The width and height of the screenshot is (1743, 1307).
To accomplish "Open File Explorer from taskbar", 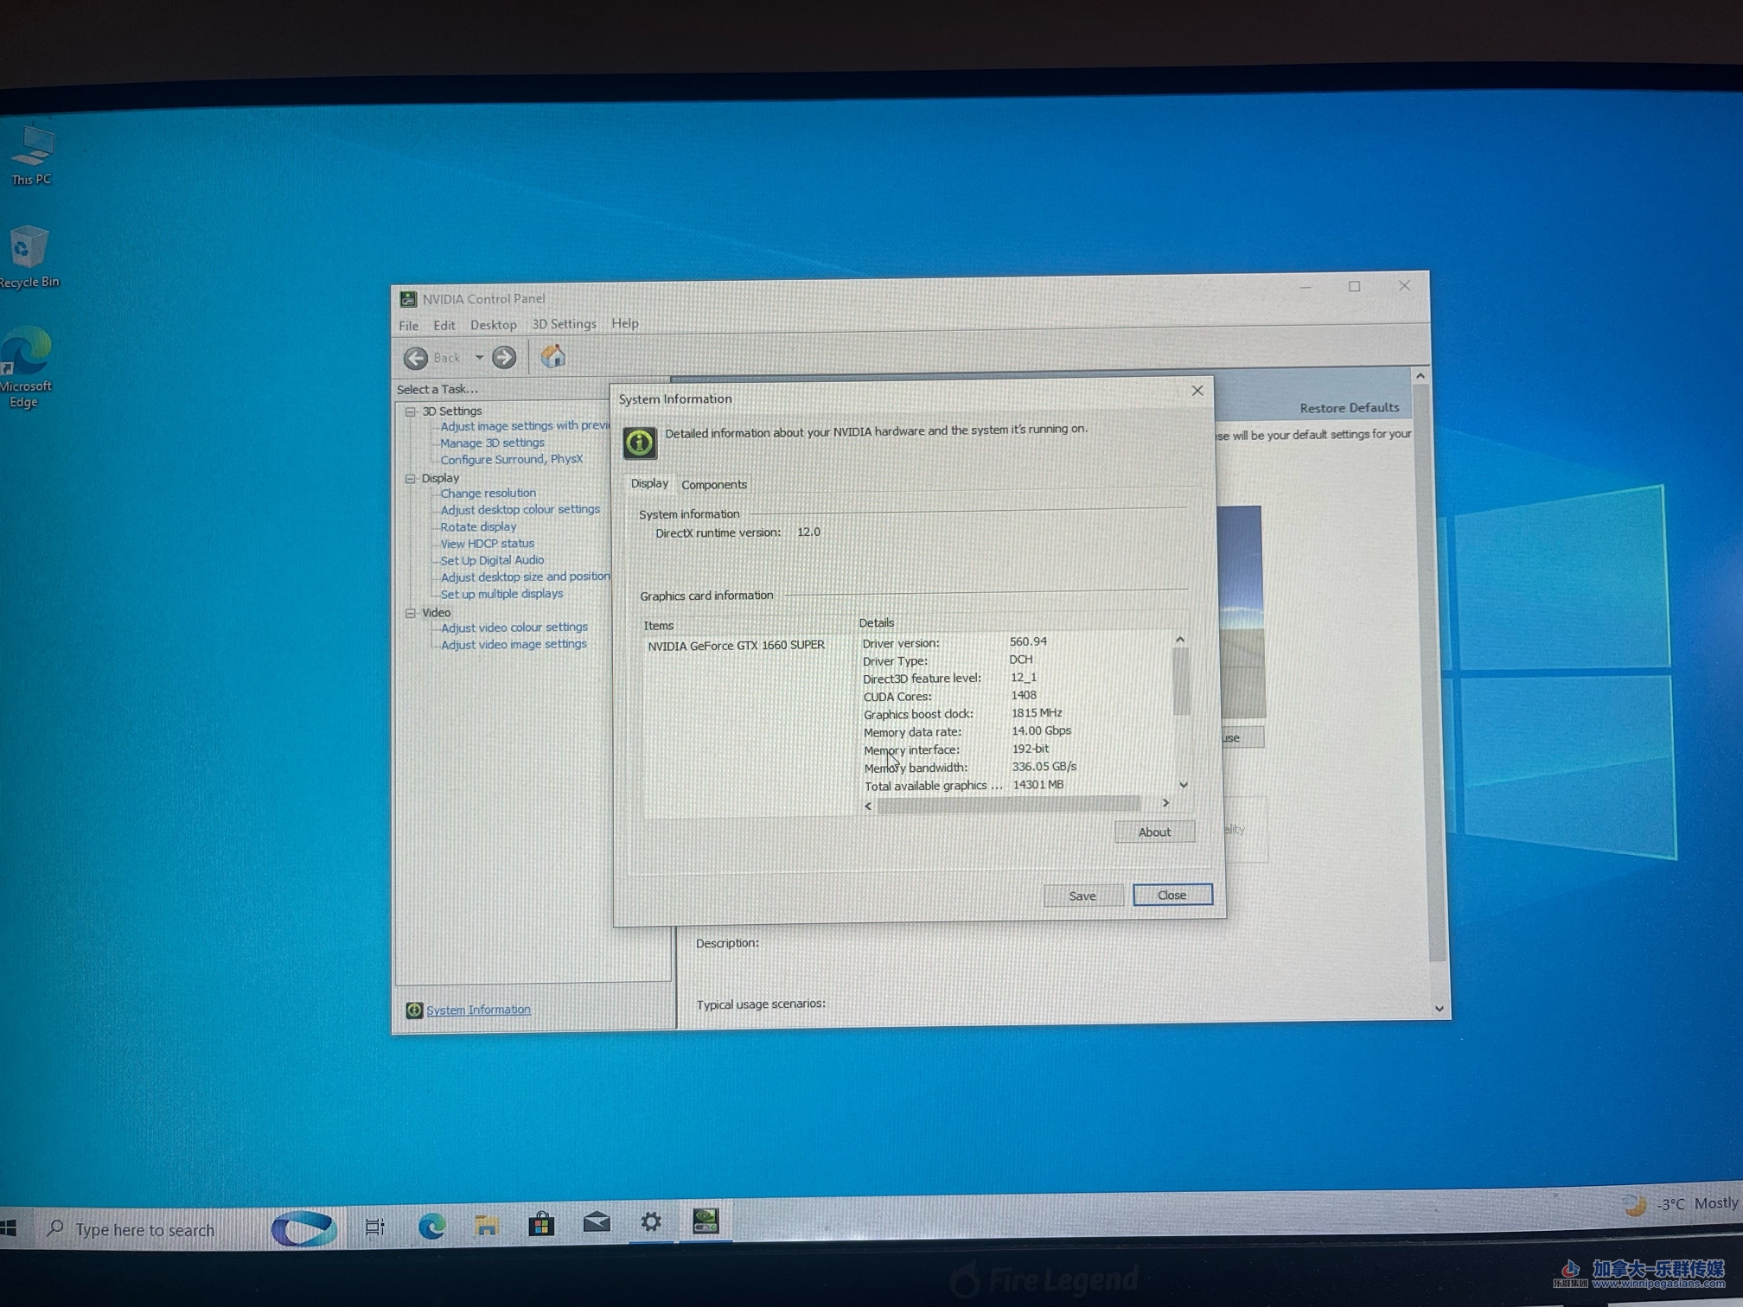I will [x=487, y=1224].
